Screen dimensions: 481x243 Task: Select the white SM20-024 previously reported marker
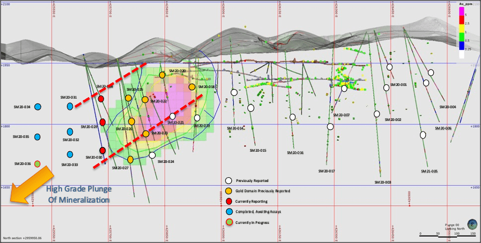(152, 155)
